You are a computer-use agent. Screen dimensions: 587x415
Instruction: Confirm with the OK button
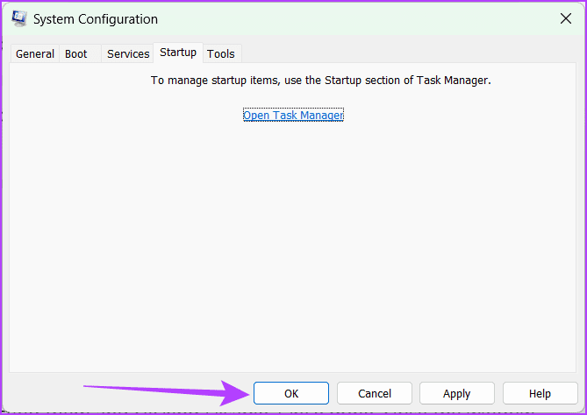tap(291, 394)
